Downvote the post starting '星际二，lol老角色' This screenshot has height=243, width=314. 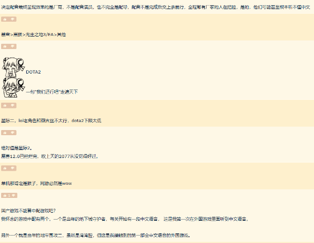click(13, 106)
